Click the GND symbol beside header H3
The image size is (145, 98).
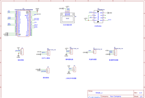tap(39, 54)
